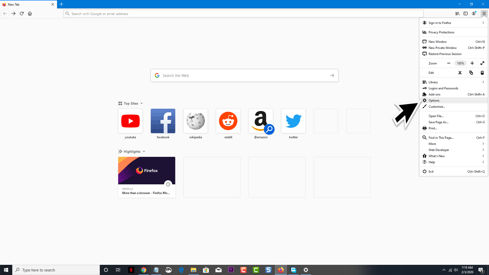Click the back navigation arrow

(x=5, y=13)
